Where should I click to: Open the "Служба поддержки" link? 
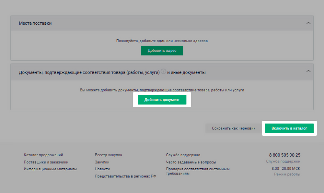[x=183, y=155]
